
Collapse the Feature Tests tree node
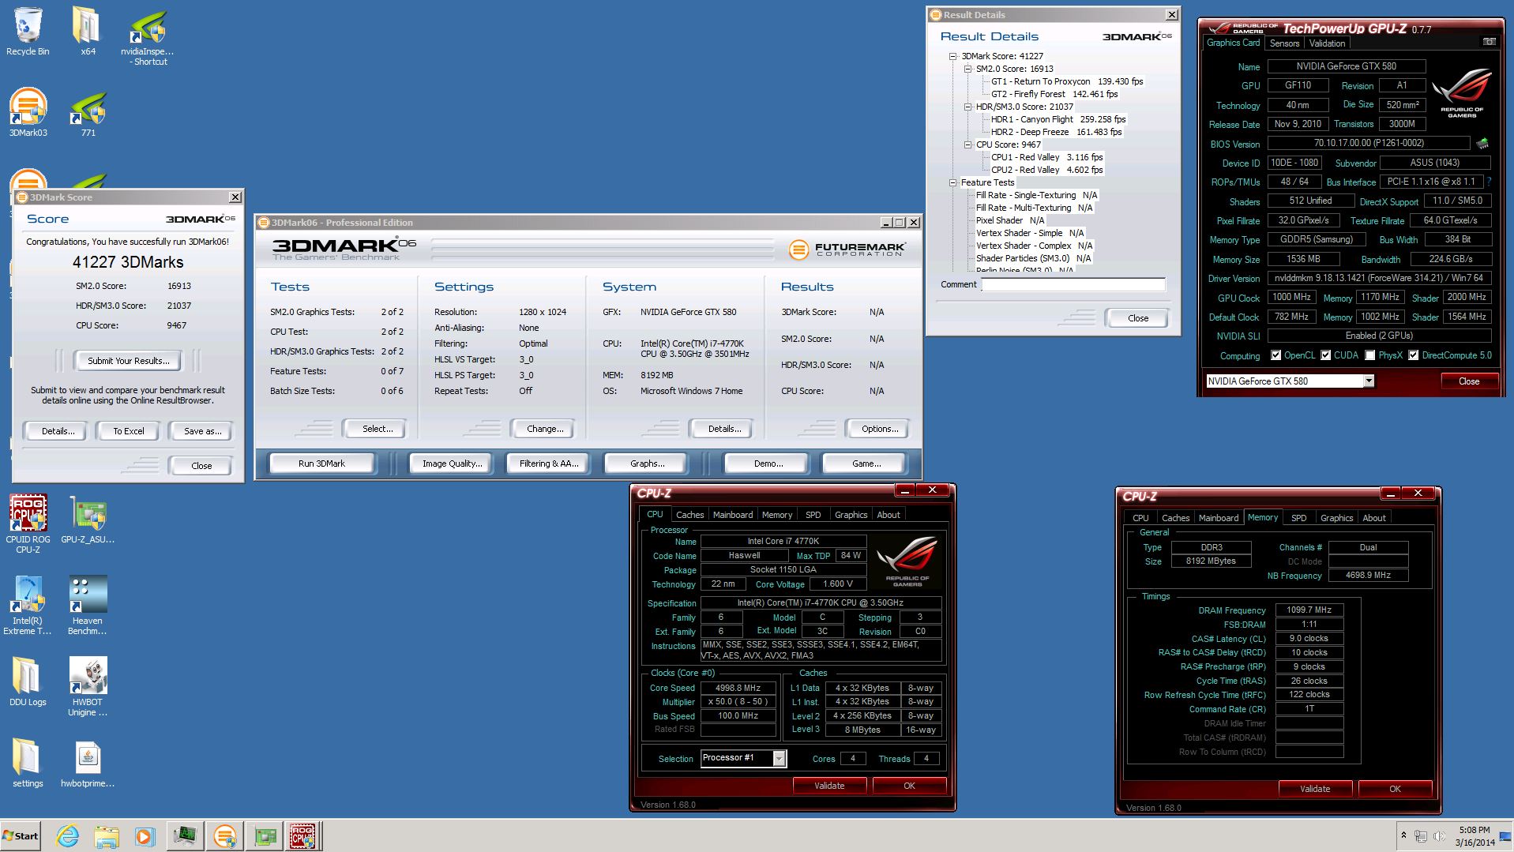pyautogui.click(x=953, y=182)
